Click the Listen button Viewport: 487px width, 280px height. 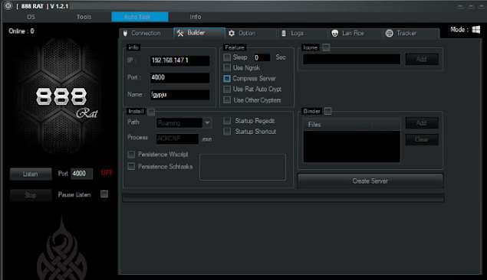point(31,174)
